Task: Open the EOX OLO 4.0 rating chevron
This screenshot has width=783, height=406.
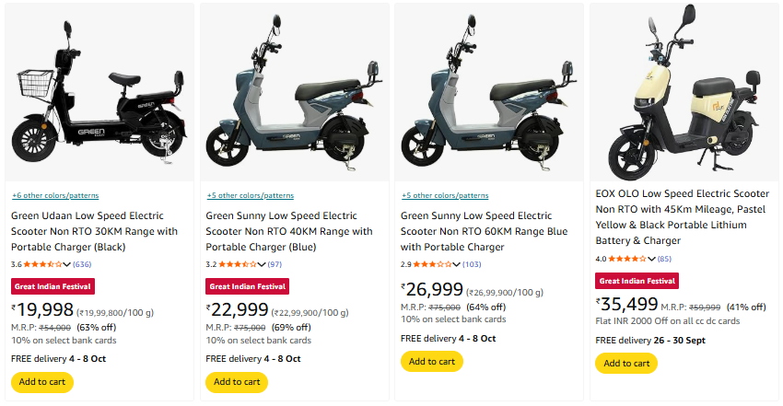Action: point(652,259)
